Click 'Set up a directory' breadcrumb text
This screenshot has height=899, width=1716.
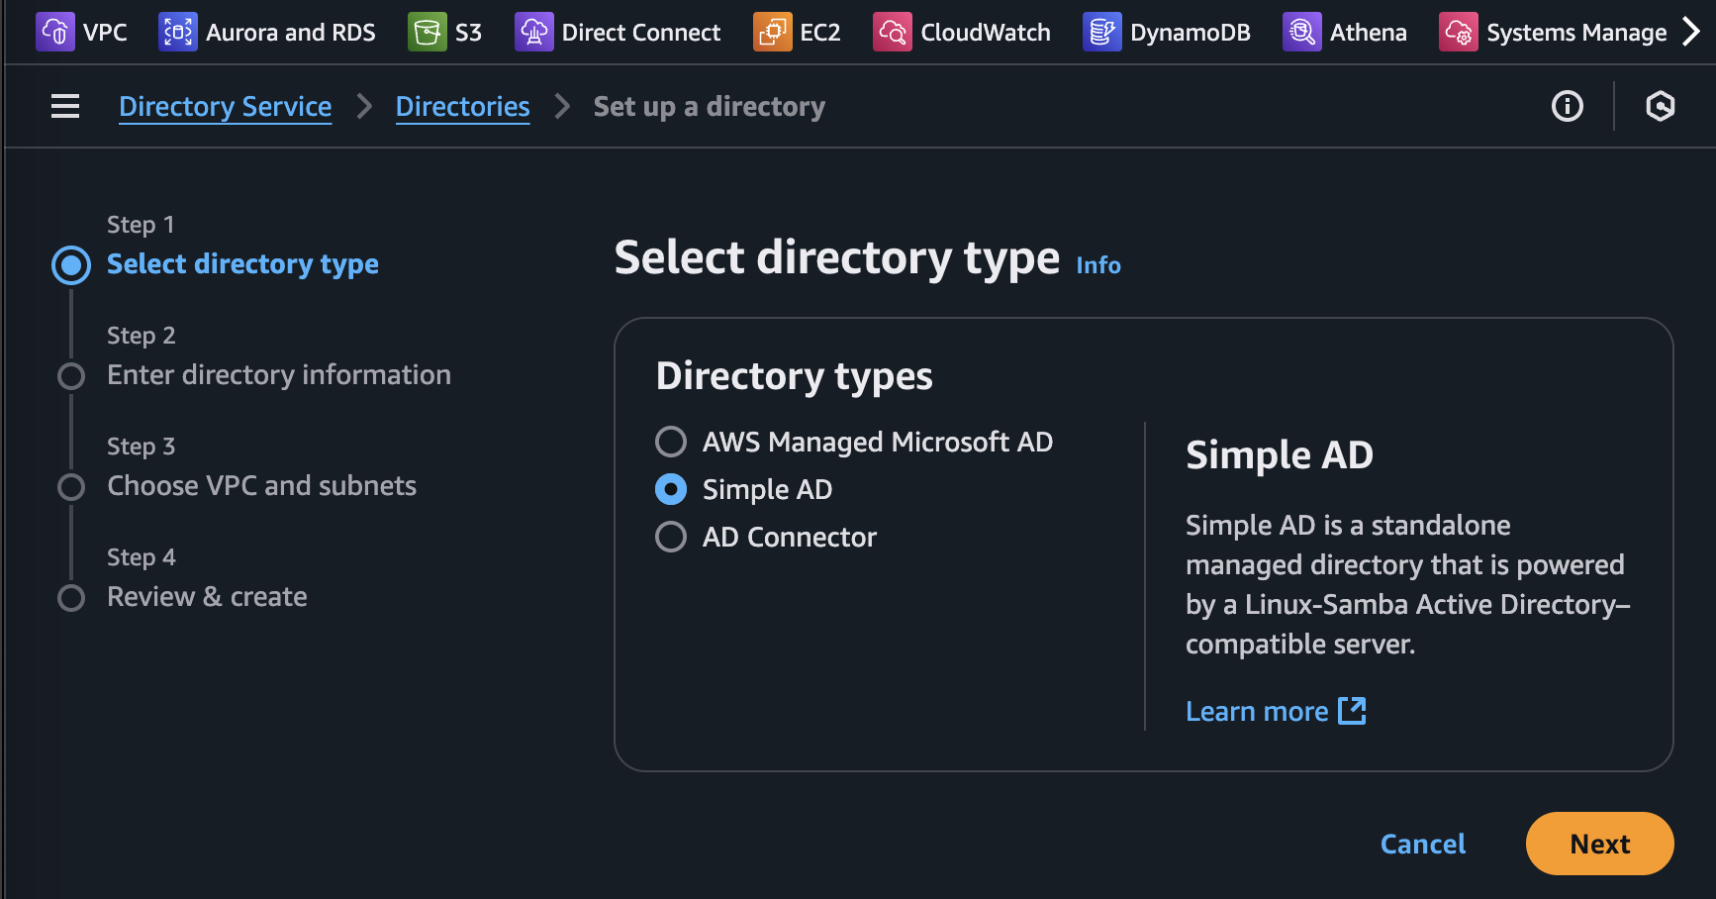tap(709, 106)
